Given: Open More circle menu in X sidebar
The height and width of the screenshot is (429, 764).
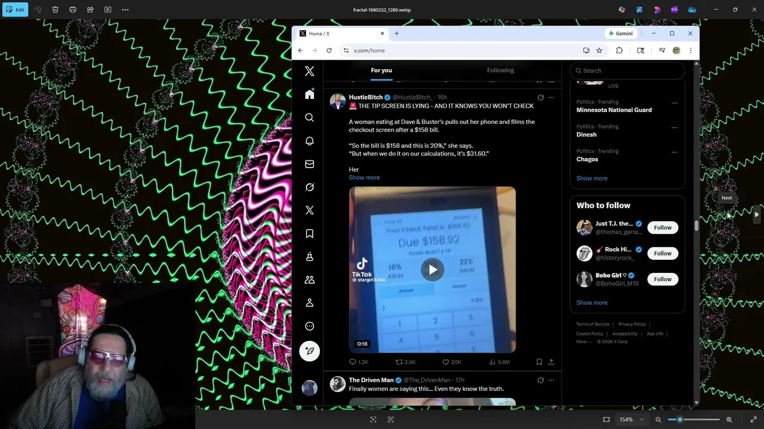Looking at the screenshot, I should (309, 326).
